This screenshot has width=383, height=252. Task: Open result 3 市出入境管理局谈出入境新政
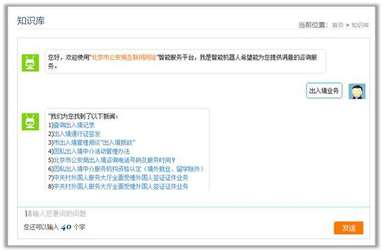tap(94, 143)
